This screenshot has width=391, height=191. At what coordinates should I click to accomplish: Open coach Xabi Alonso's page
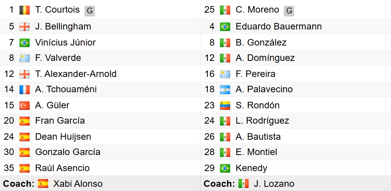click(x=78, y=184)
